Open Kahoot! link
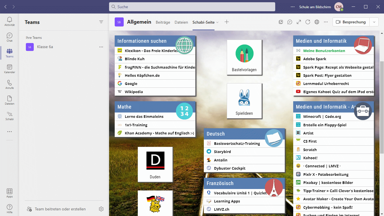Viewport: 384px width, 216px height. (x=334, y=158)
